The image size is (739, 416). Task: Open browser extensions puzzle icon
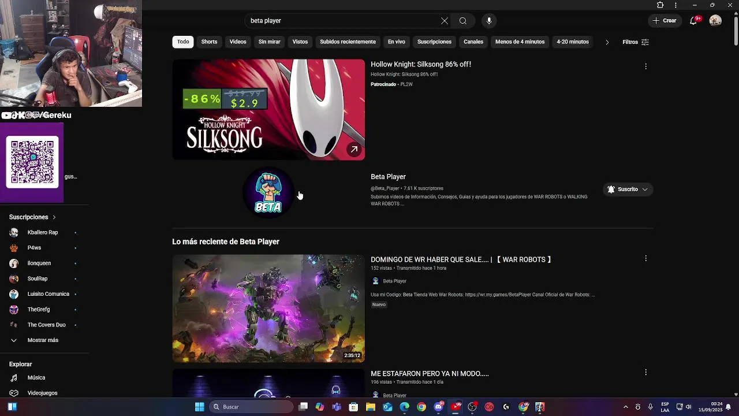(x=660, y=5)
